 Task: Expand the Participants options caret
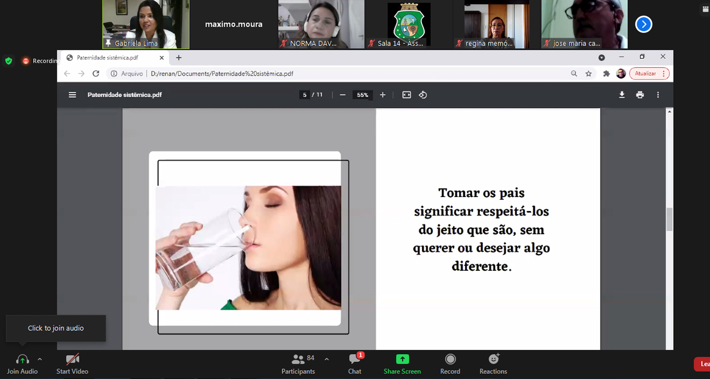326,359
